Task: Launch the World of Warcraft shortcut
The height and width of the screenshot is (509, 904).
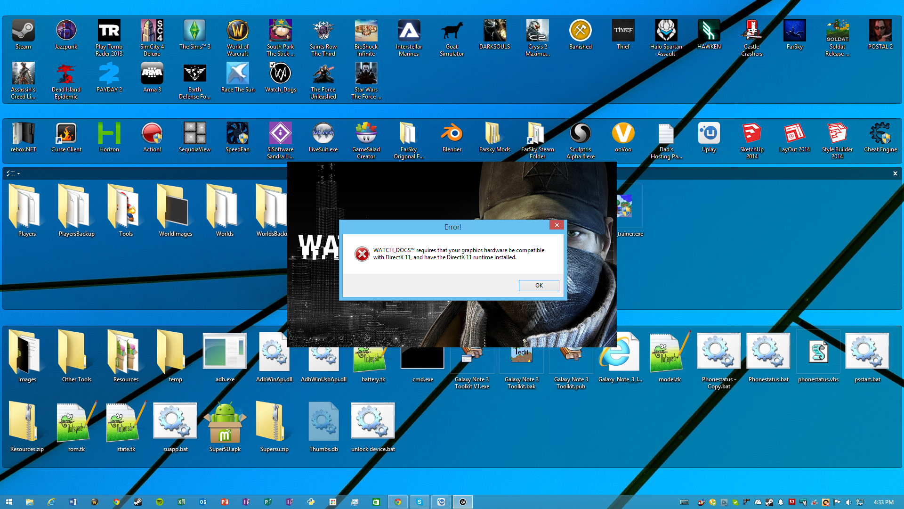Action: click(x=237, y=31)
